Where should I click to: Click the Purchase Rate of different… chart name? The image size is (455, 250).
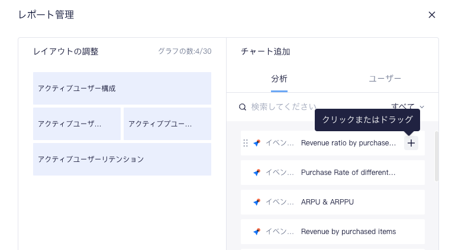pos(348,173)
